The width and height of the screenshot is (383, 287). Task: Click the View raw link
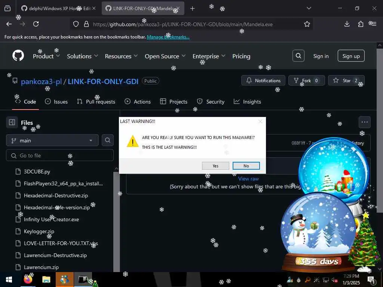248,179
